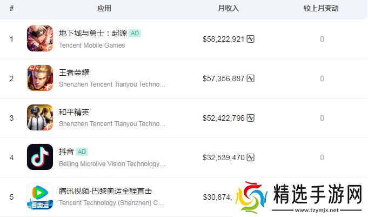This screenshot has height=217, width=368.
Task: Click the AD badge beside 抖音
Action: coord(82,152)
